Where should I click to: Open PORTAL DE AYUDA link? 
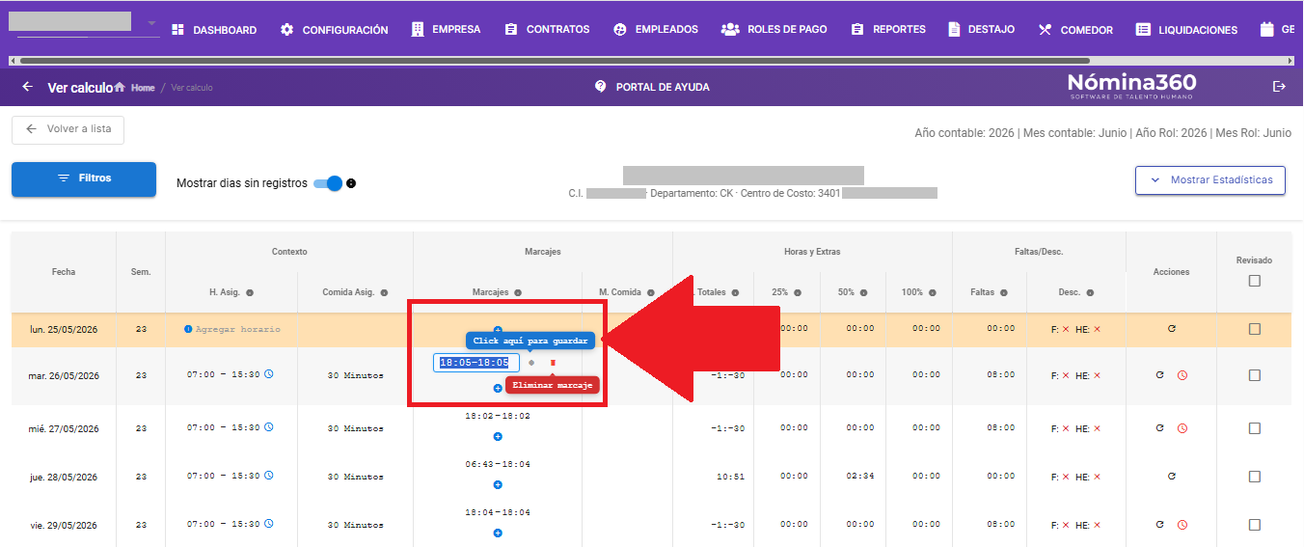point(652,87)
